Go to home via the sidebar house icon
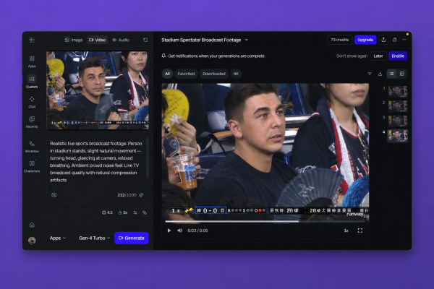The image size is (434, 289). [32, 225]
